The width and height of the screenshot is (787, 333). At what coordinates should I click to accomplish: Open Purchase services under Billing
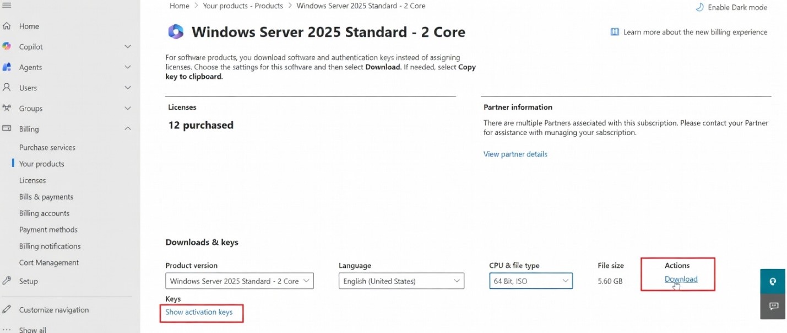(x=47, y=147)
